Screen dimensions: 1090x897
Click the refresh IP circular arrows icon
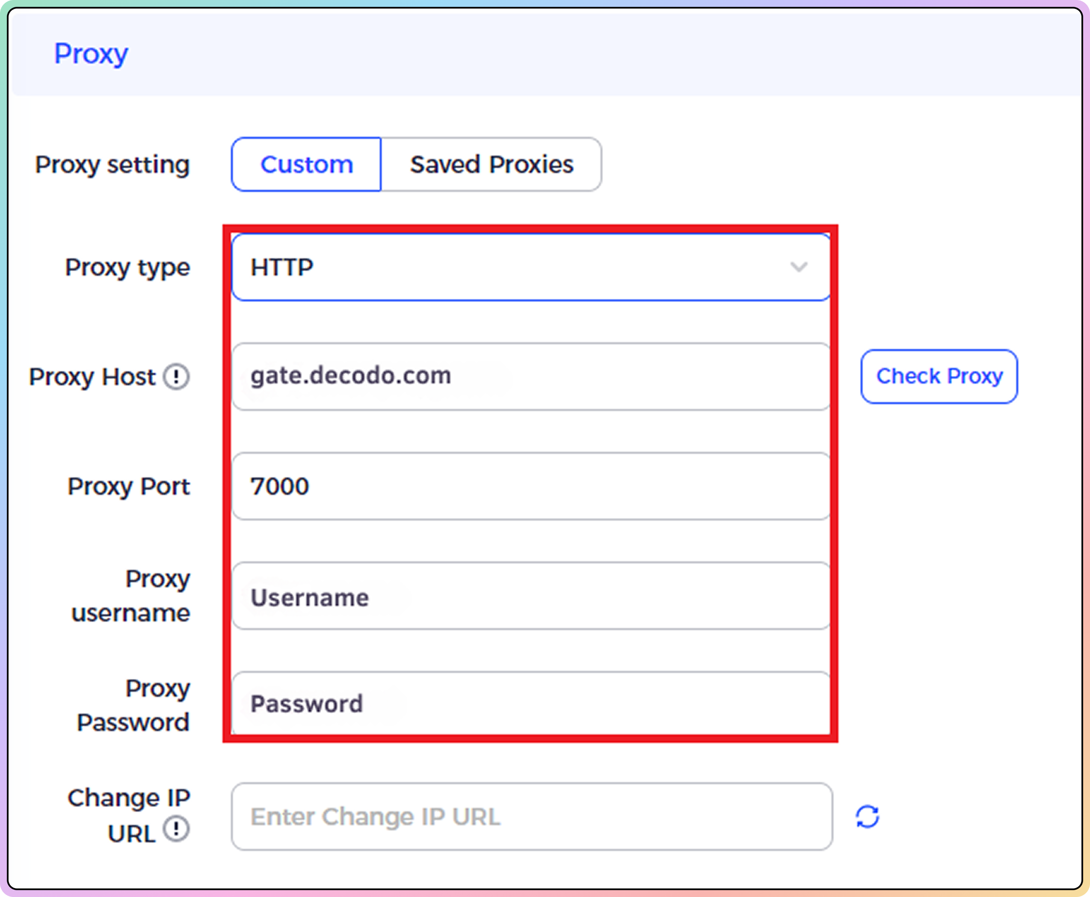868,817
